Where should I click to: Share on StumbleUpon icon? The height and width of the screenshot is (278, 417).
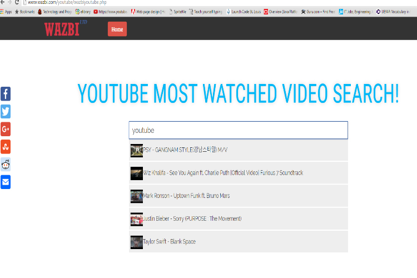point(6,147)
